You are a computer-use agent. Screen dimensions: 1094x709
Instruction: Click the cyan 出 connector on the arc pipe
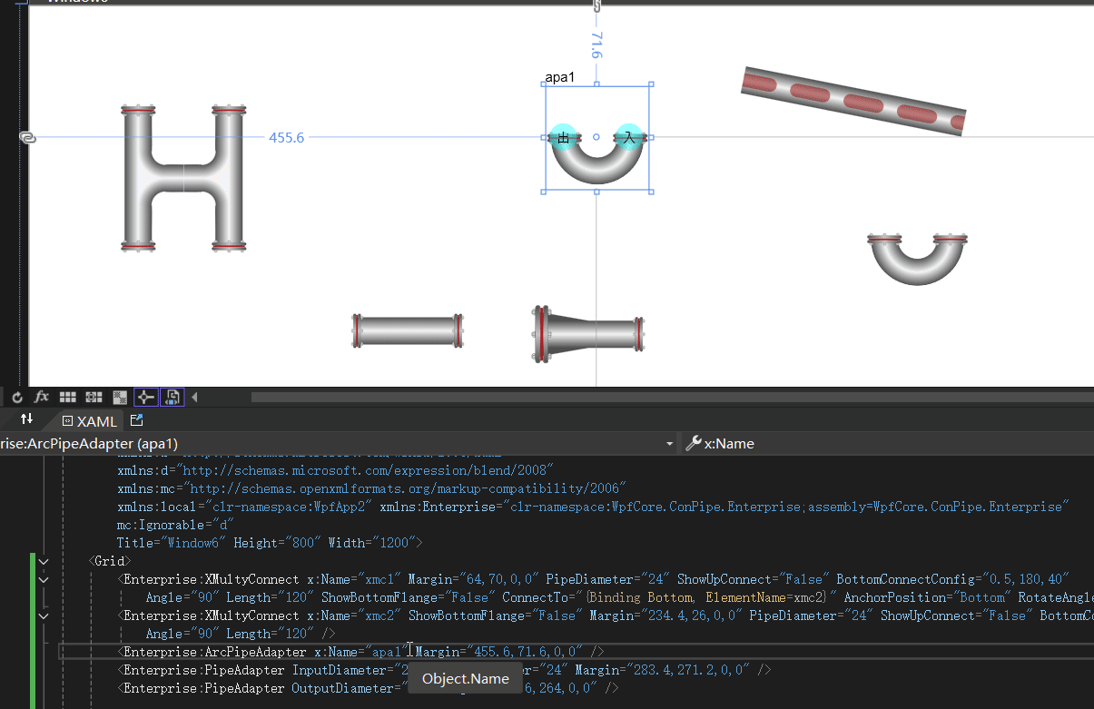click(x=564, y=137)
